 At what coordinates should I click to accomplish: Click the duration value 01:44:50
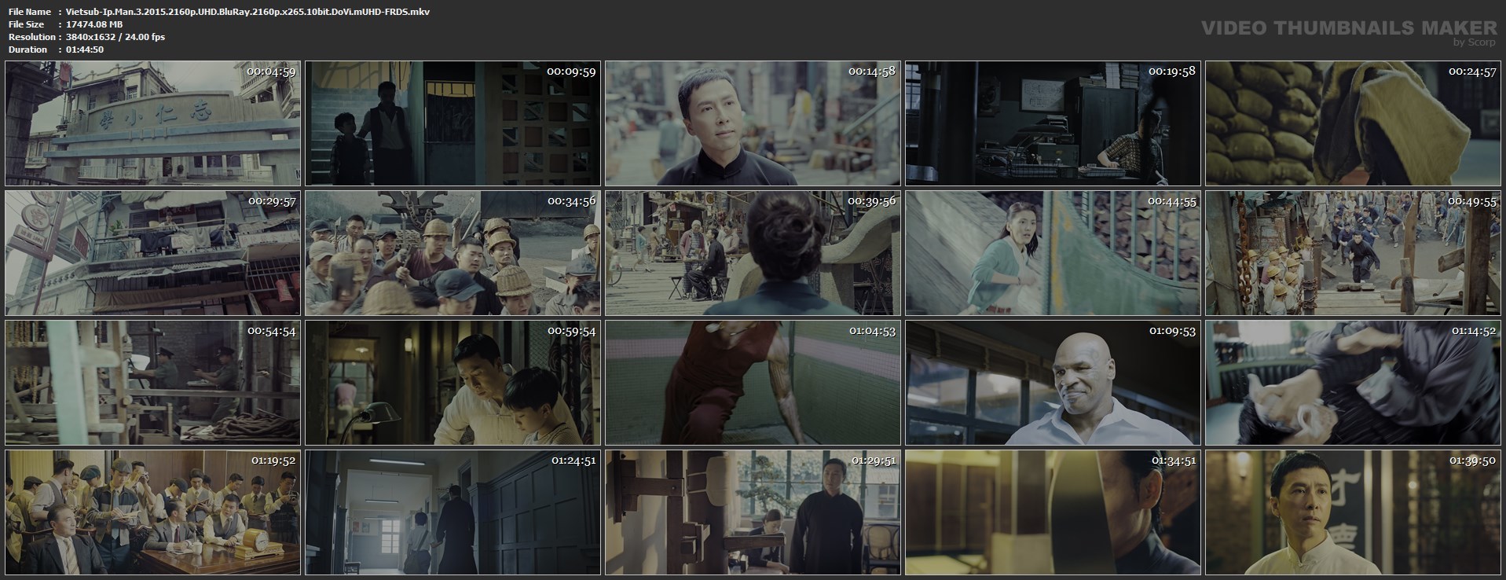[x=85, y=50]
